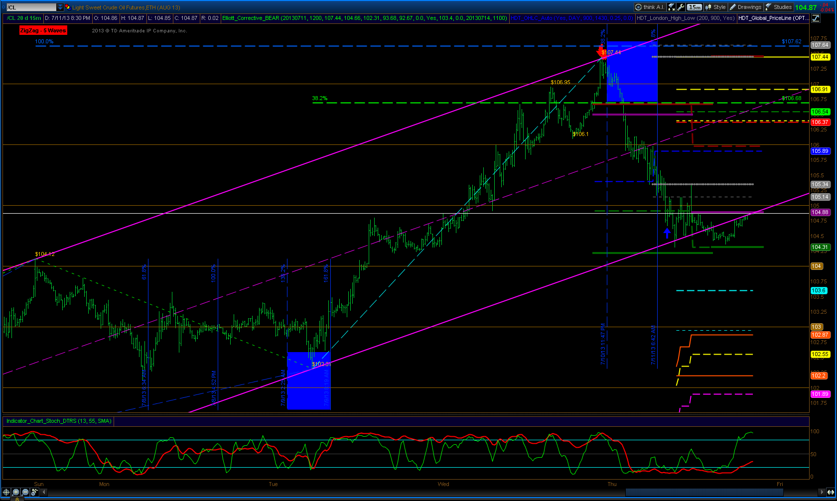This screenshot has height=501, width=837.
Task: Click the last price 104.87 in header
Action: tap(806, 7)
